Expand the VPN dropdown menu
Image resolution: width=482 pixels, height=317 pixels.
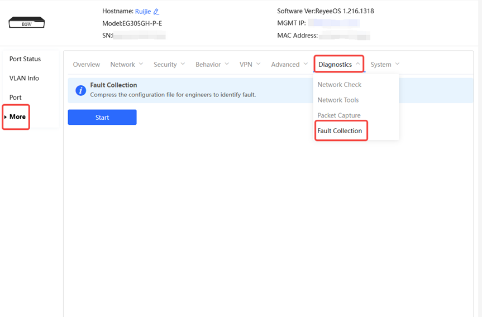coord(250,65)
